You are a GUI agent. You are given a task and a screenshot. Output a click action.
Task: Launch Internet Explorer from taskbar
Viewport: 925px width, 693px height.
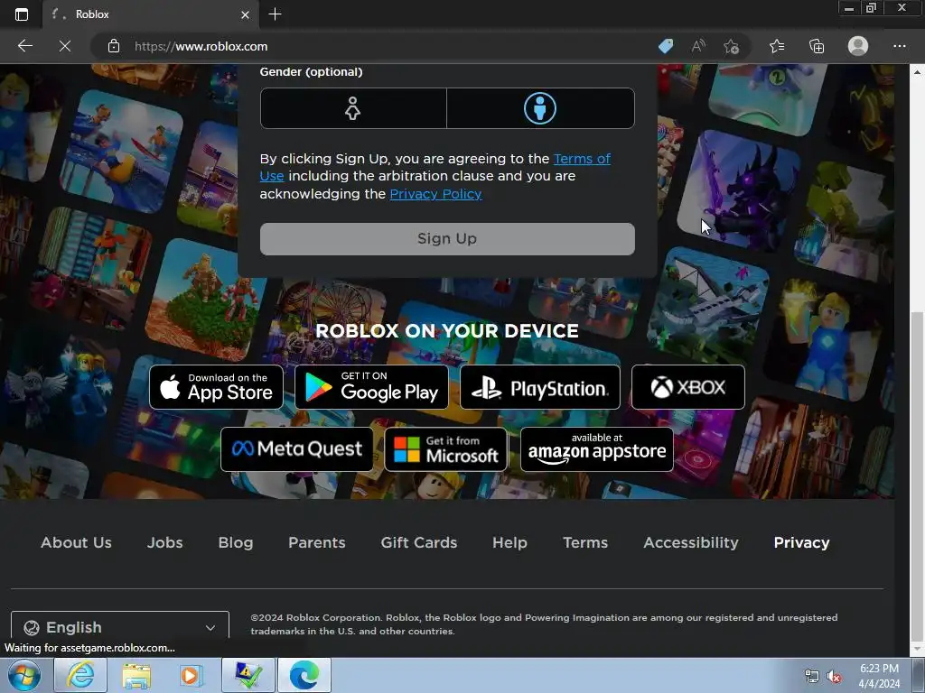[x=80, y=675]
